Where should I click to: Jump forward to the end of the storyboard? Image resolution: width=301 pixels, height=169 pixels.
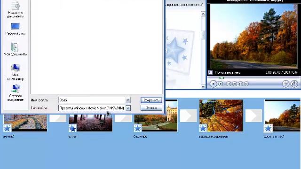[246, 84]
